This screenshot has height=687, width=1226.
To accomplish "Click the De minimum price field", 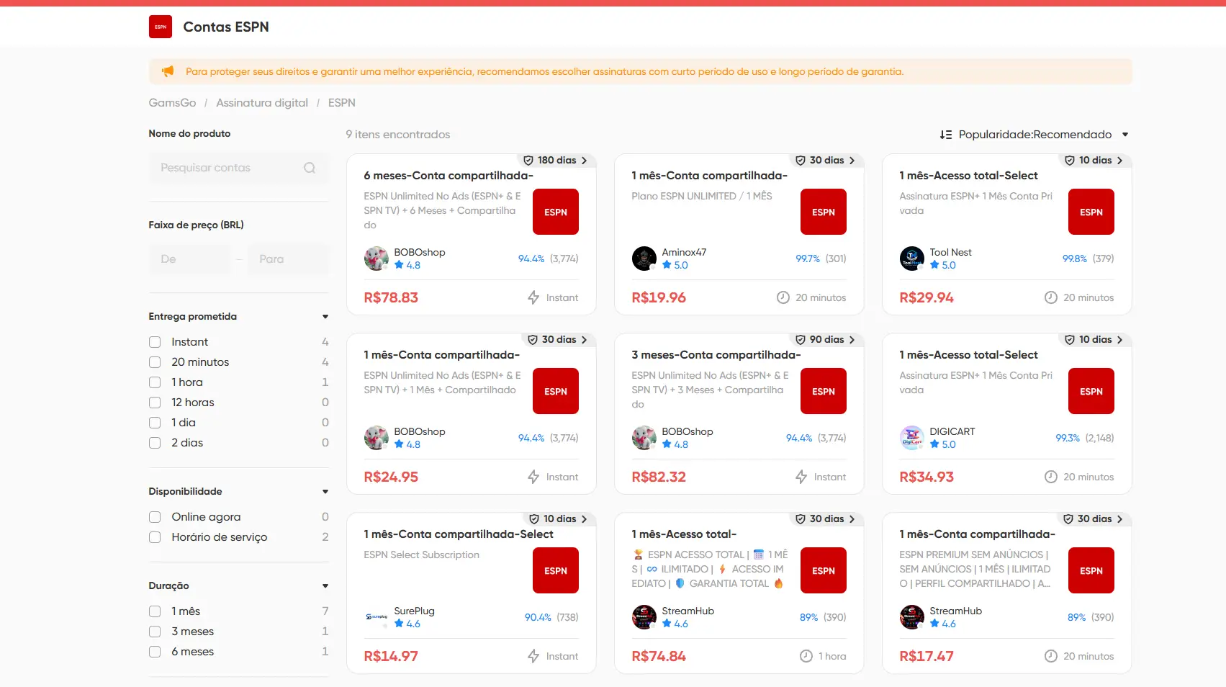I will [190, 259].
